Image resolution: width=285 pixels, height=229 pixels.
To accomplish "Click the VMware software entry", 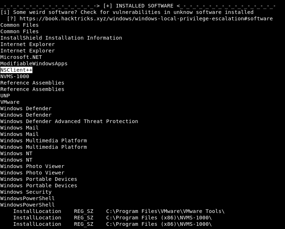I will (10, 102).
